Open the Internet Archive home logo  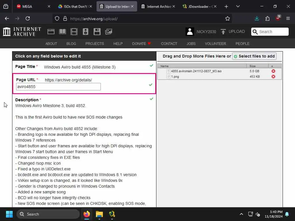point(22,32)
